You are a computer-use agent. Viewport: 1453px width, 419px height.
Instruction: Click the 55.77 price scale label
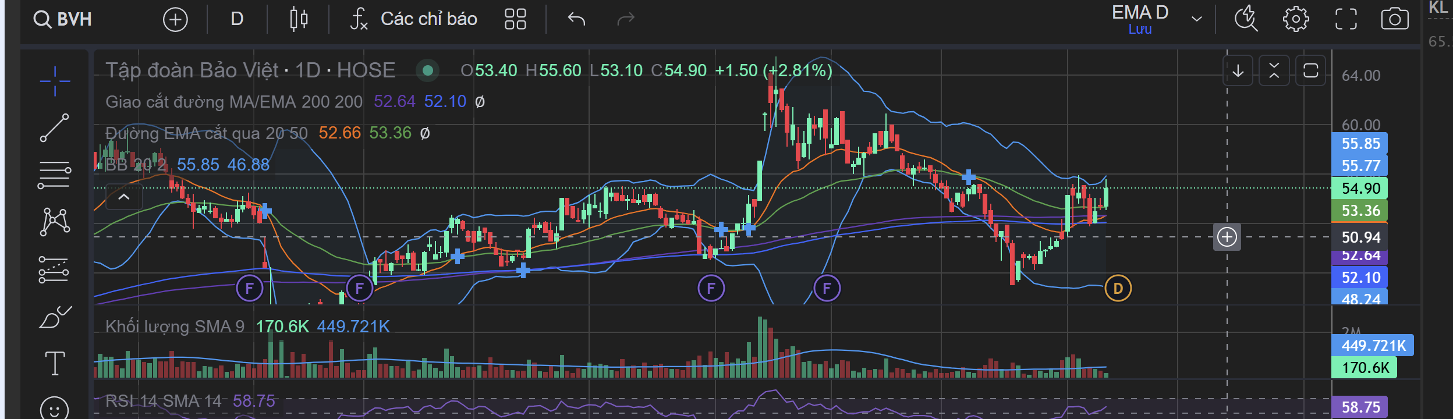1360,166
